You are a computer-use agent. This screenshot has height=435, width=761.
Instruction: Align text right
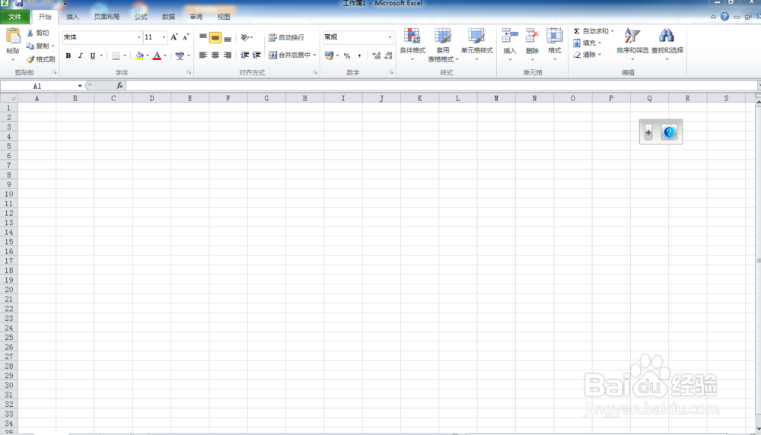click(227, 56)
